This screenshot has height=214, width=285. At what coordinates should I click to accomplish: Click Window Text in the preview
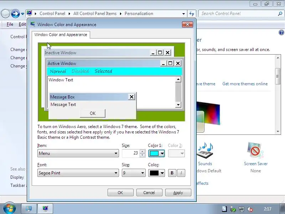coord(61,80)
